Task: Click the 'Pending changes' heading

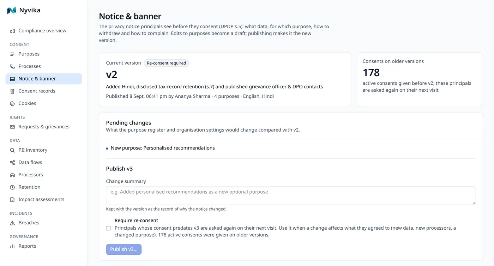Action: [x=128, y=123]
